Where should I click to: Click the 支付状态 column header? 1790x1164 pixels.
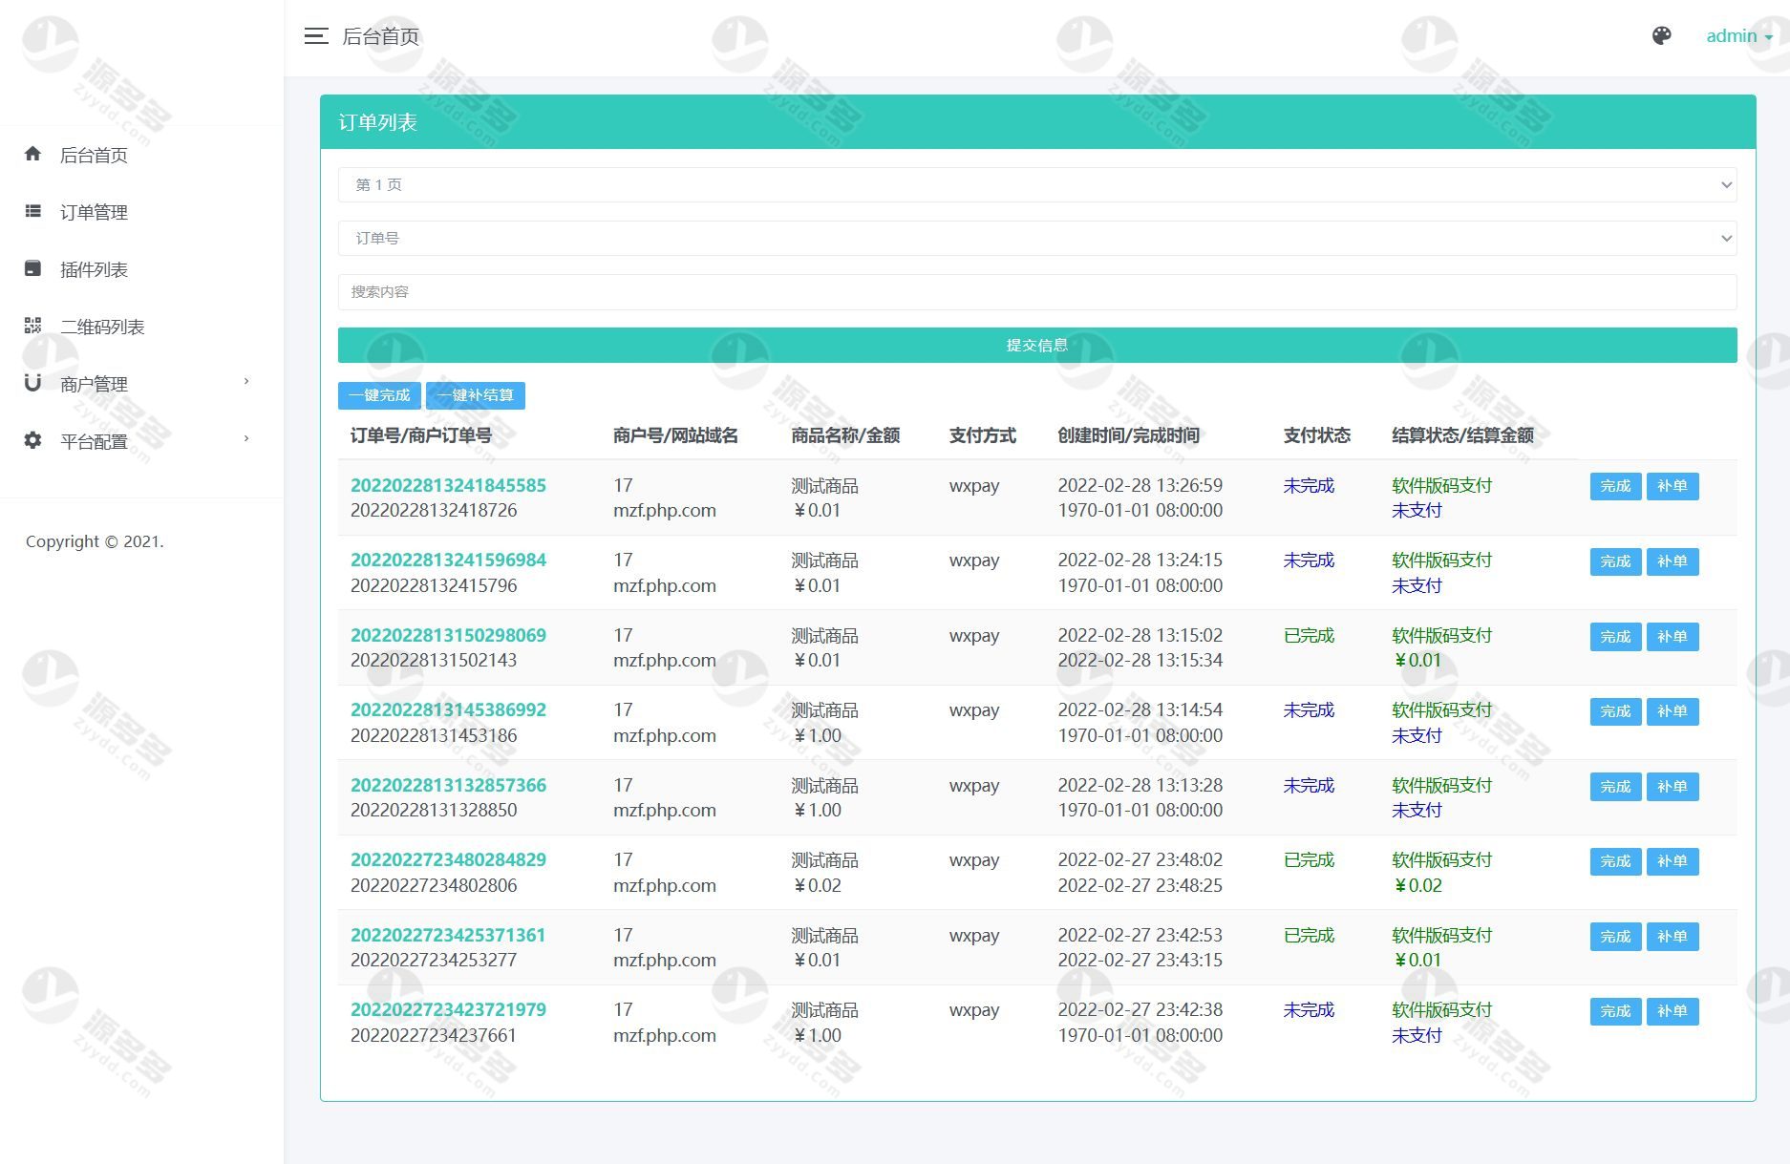point(1316,435)
